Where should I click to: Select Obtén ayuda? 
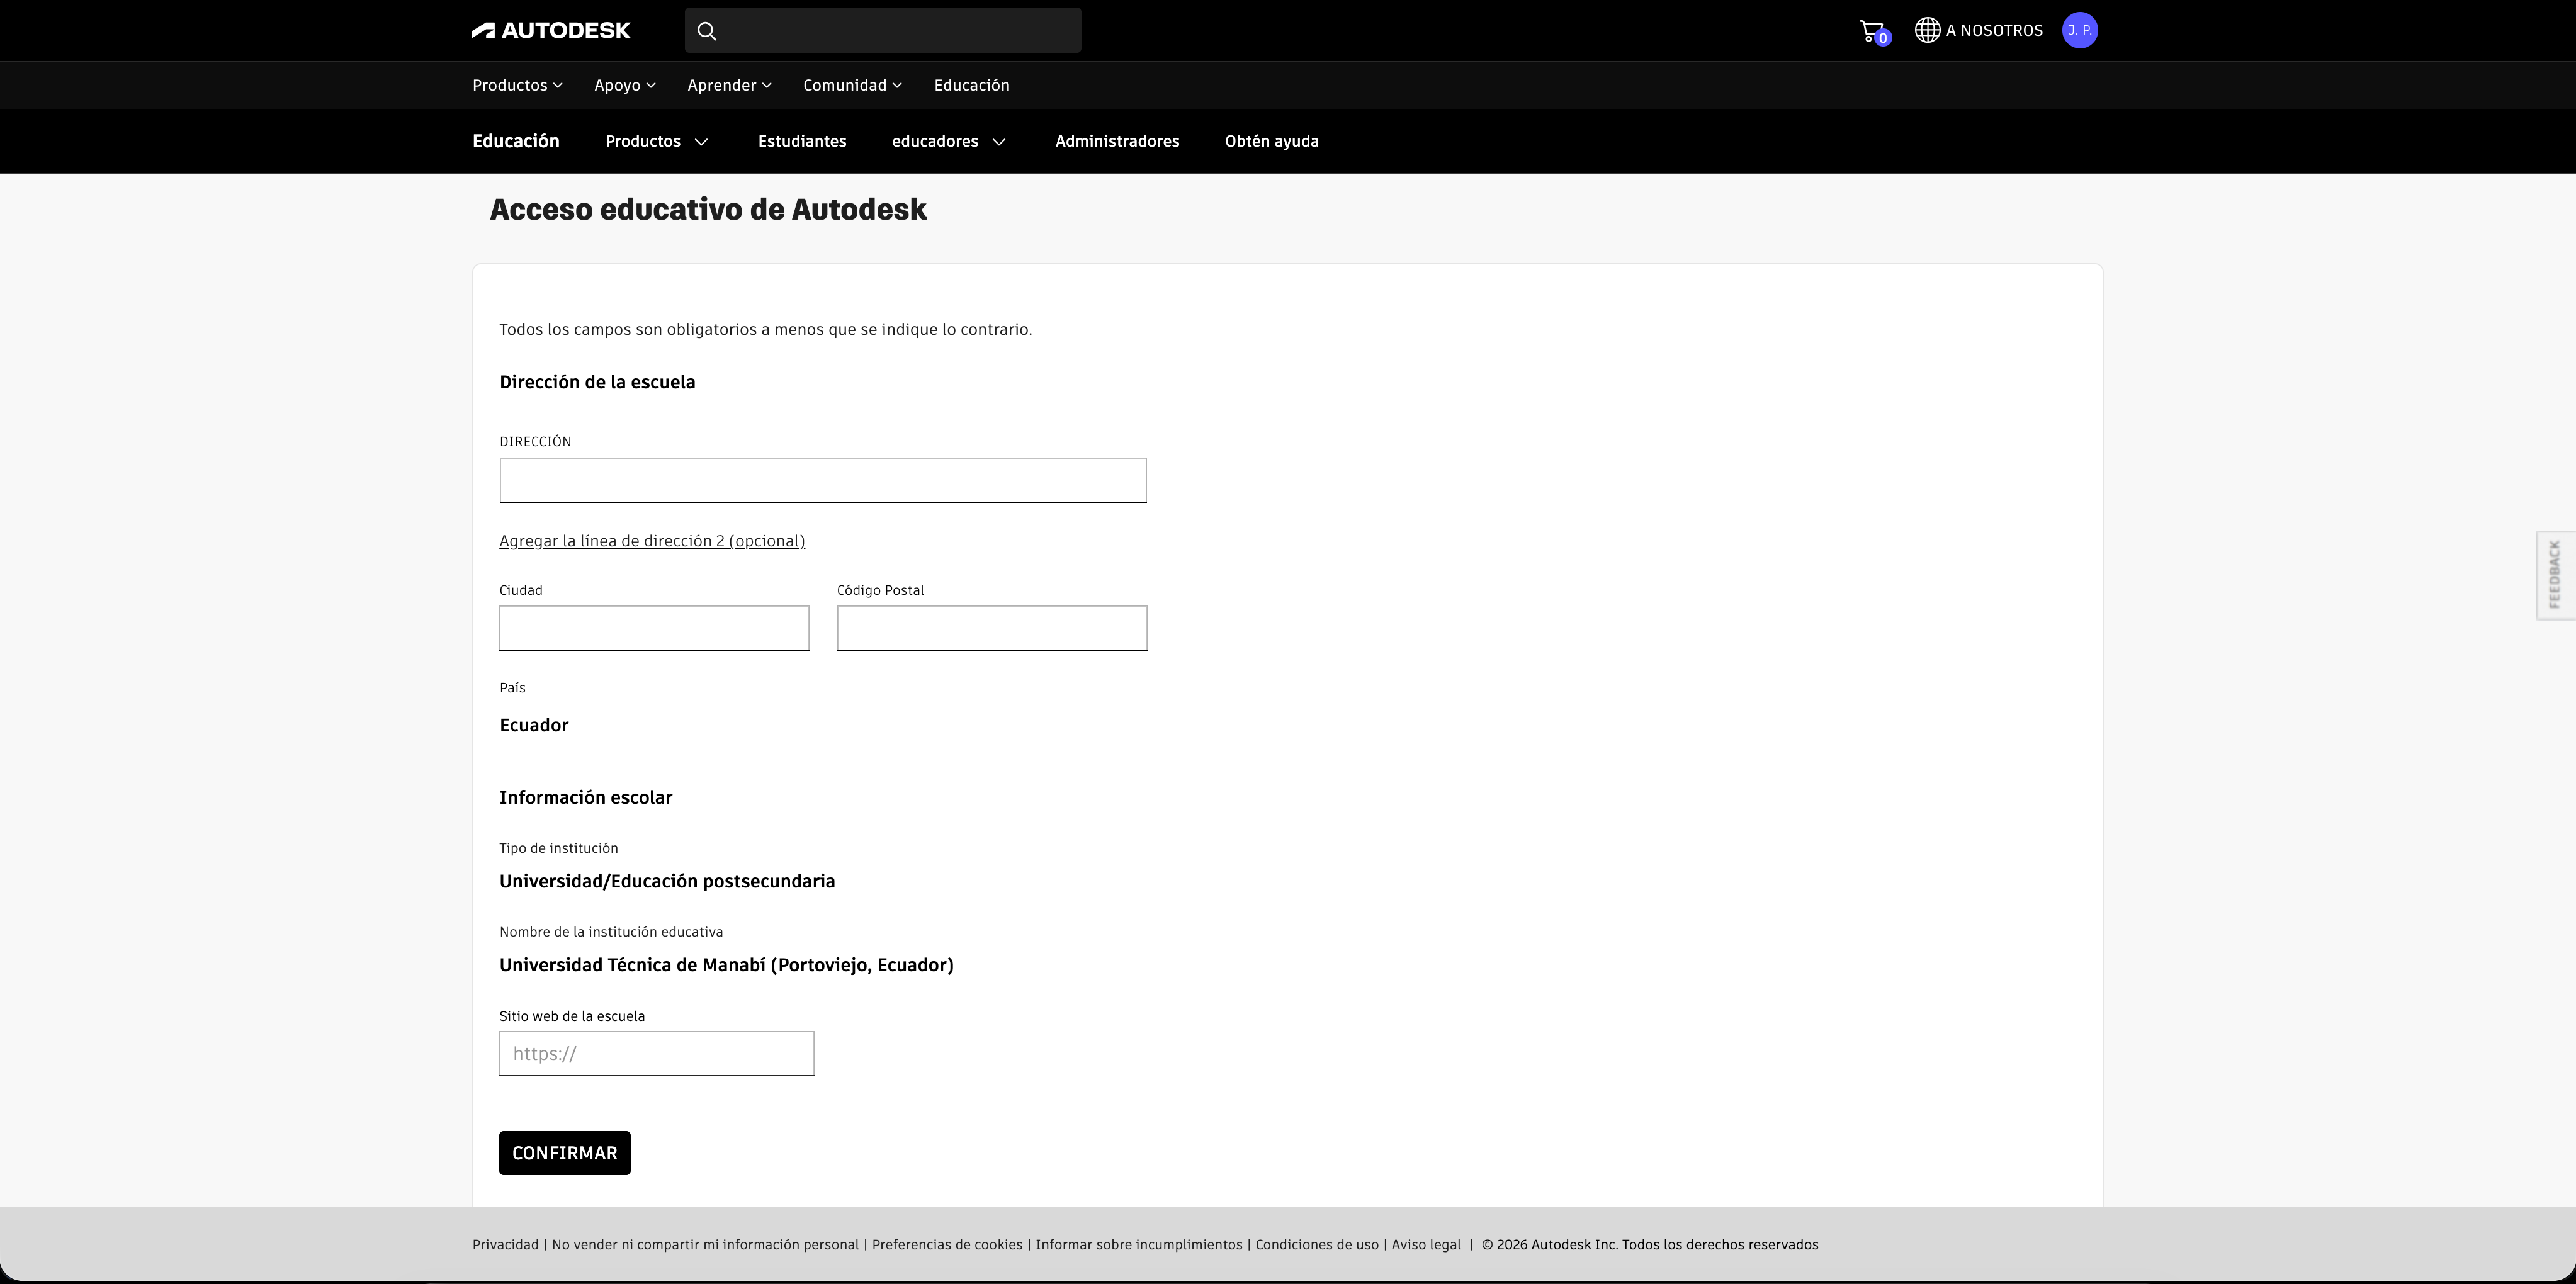(x=1271, y=141)
